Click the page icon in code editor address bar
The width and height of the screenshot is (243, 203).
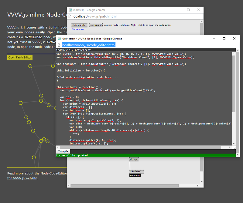pyautogui.click(x=59, y=45)
